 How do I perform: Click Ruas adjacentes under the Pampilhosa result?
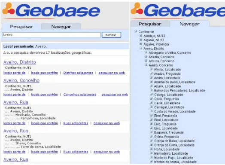click(x=76, y=123)
